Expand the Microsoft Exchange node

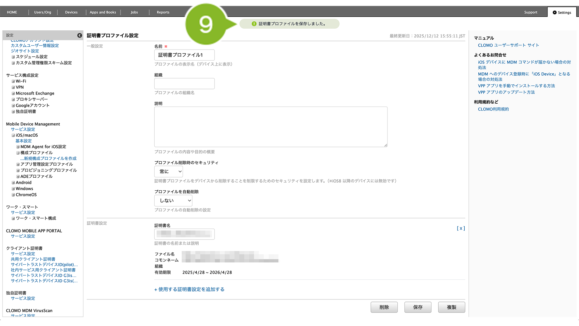[13, 94]
